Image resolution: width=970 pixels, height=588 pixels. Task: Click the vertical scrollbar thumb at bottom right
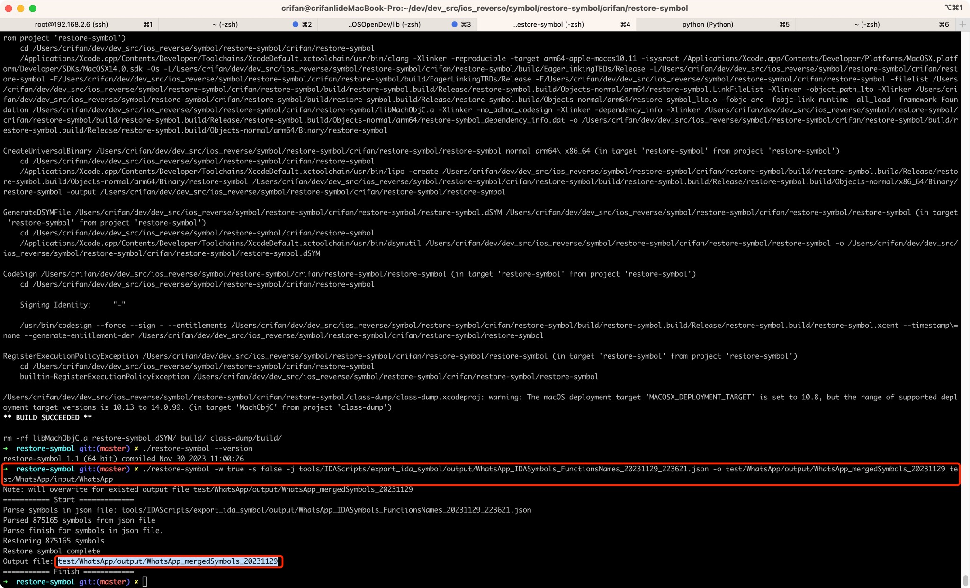[x=965, y=580]
